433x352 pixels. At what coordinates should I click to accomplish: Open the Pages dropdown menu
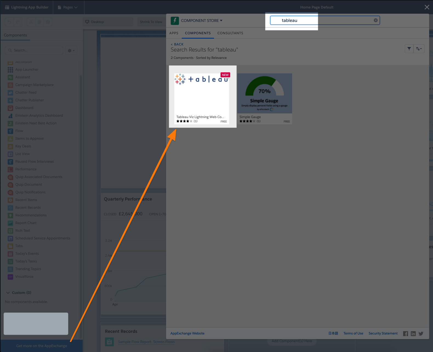[68, 7]
